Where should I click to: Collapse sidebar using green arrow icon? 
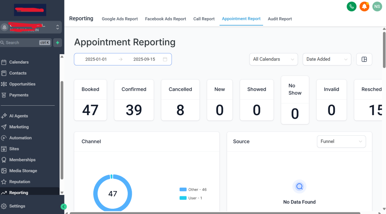64,206
